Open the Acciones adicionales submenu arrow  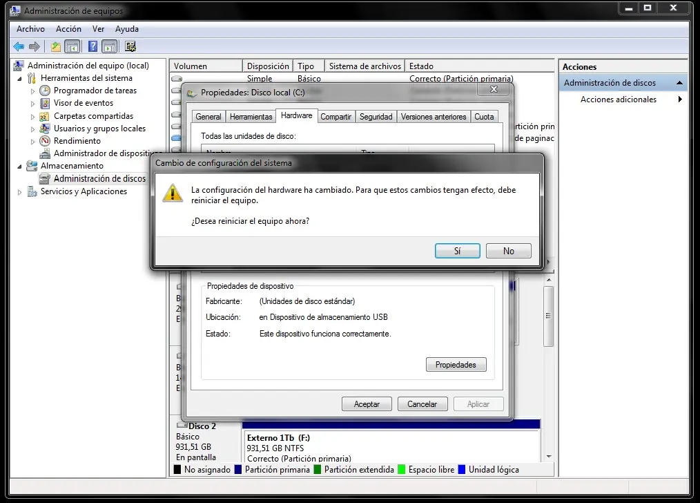point(680,99)
